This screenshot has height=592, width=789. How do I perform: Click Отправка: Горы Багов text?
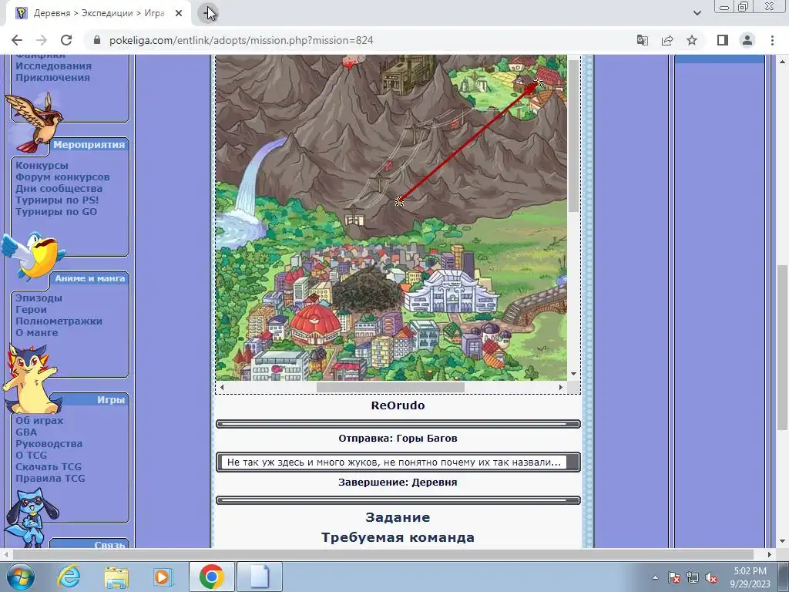(398, 438)
